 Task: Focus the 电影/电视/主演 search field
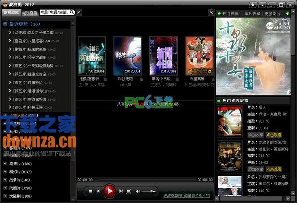pyautogui.click(x=55, y=12)
